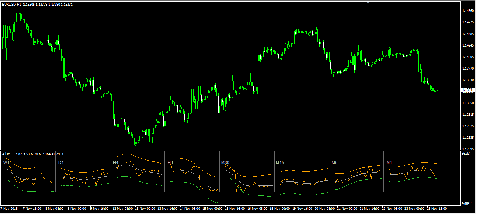Pick the M15 label in RSI window
477x214 pixels.
280,163
